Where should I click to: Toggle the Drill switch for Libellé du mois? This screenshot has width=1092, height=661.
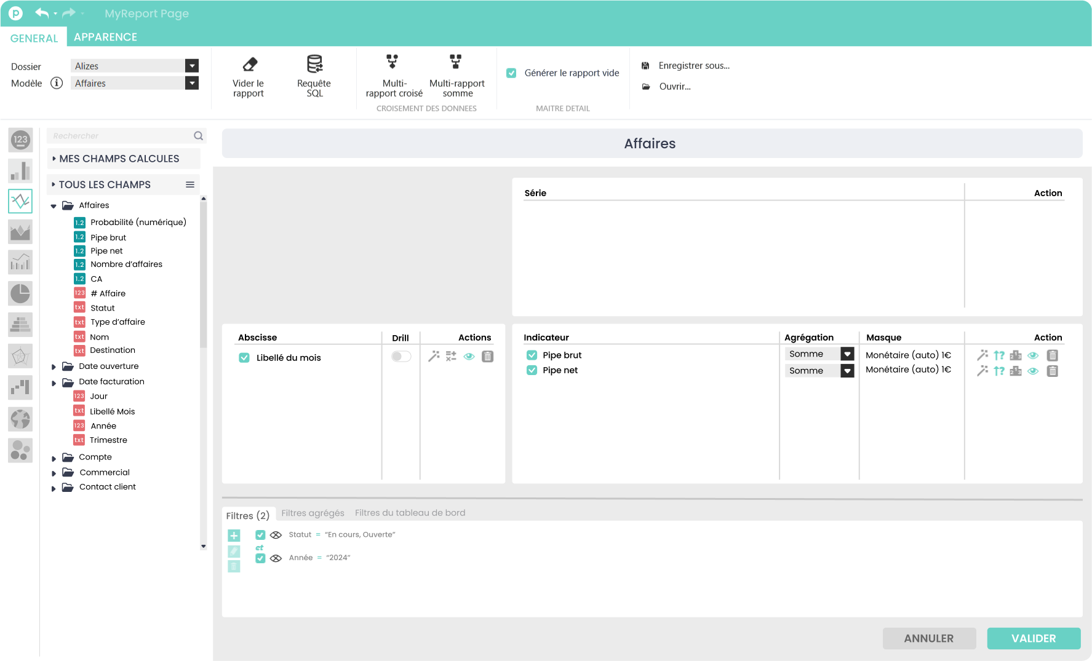(x=401, y=357)
